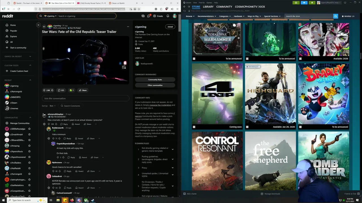Open Steam LIBRARY tab

[208, 6]
